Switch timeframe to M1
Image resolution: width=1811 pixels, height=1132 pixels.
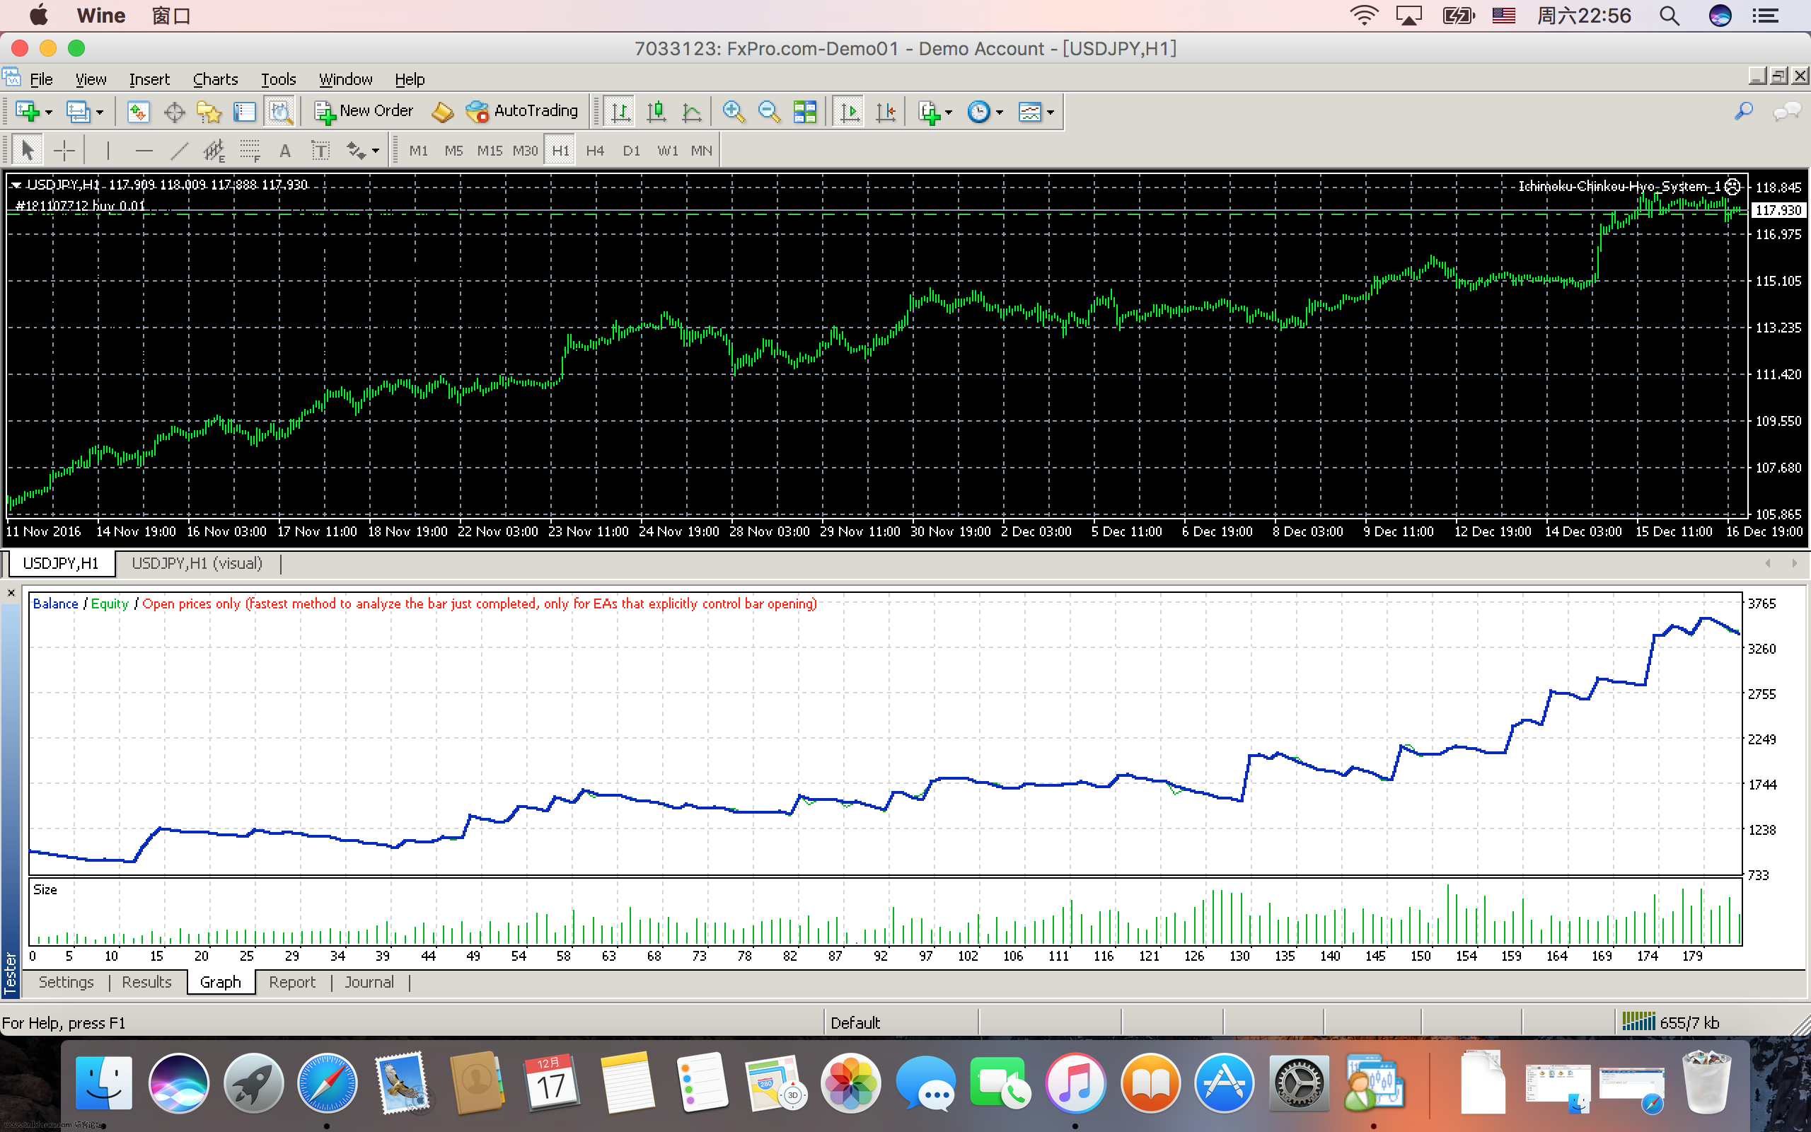[418, 151]
